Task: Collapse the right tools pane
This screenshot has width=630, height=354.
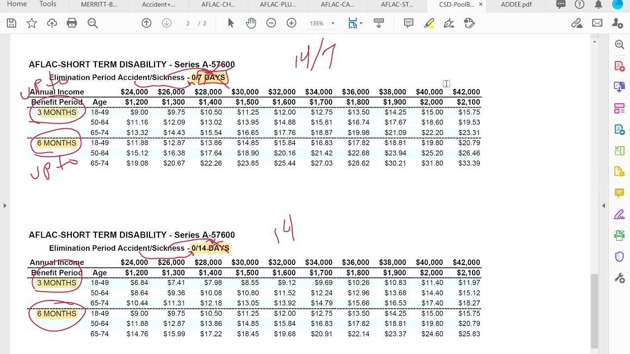Action: [x=603, y=206]
